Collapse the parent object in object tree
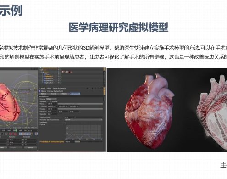The width and height of the screenshot is (227, 179). click(x=43, y=72)
